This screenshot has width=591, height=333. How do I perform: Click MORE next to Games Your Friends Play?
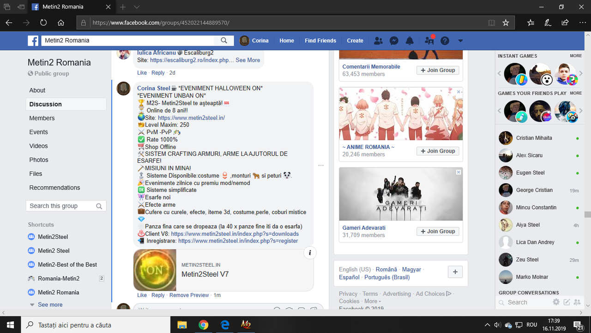point(576,93)
